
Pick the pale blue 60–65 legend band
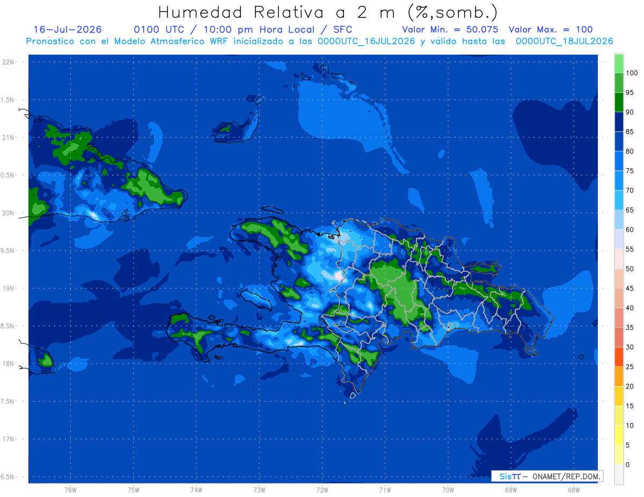[619, 220]
